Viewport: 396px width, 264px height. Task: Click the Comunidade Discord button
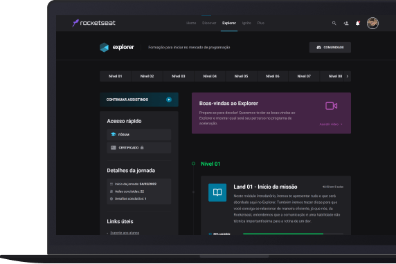pyautogui.click(x=330, y=48)
